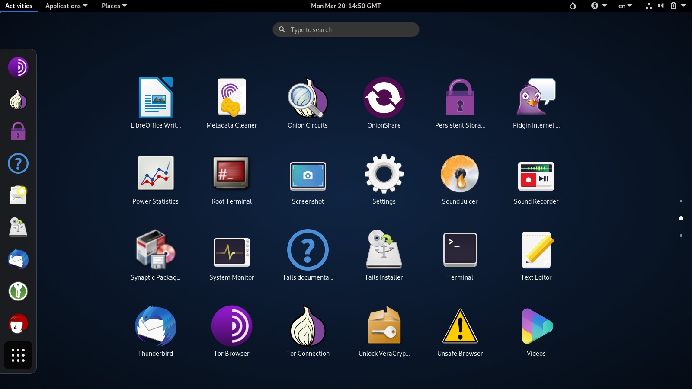This screenshot has height=389, width=692.
Task: Launch the Unsafe Browser
Action: click(x=460, y=331)
